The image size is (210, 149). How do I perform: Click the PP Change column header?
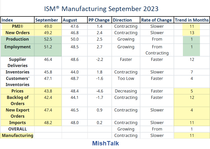99,20
